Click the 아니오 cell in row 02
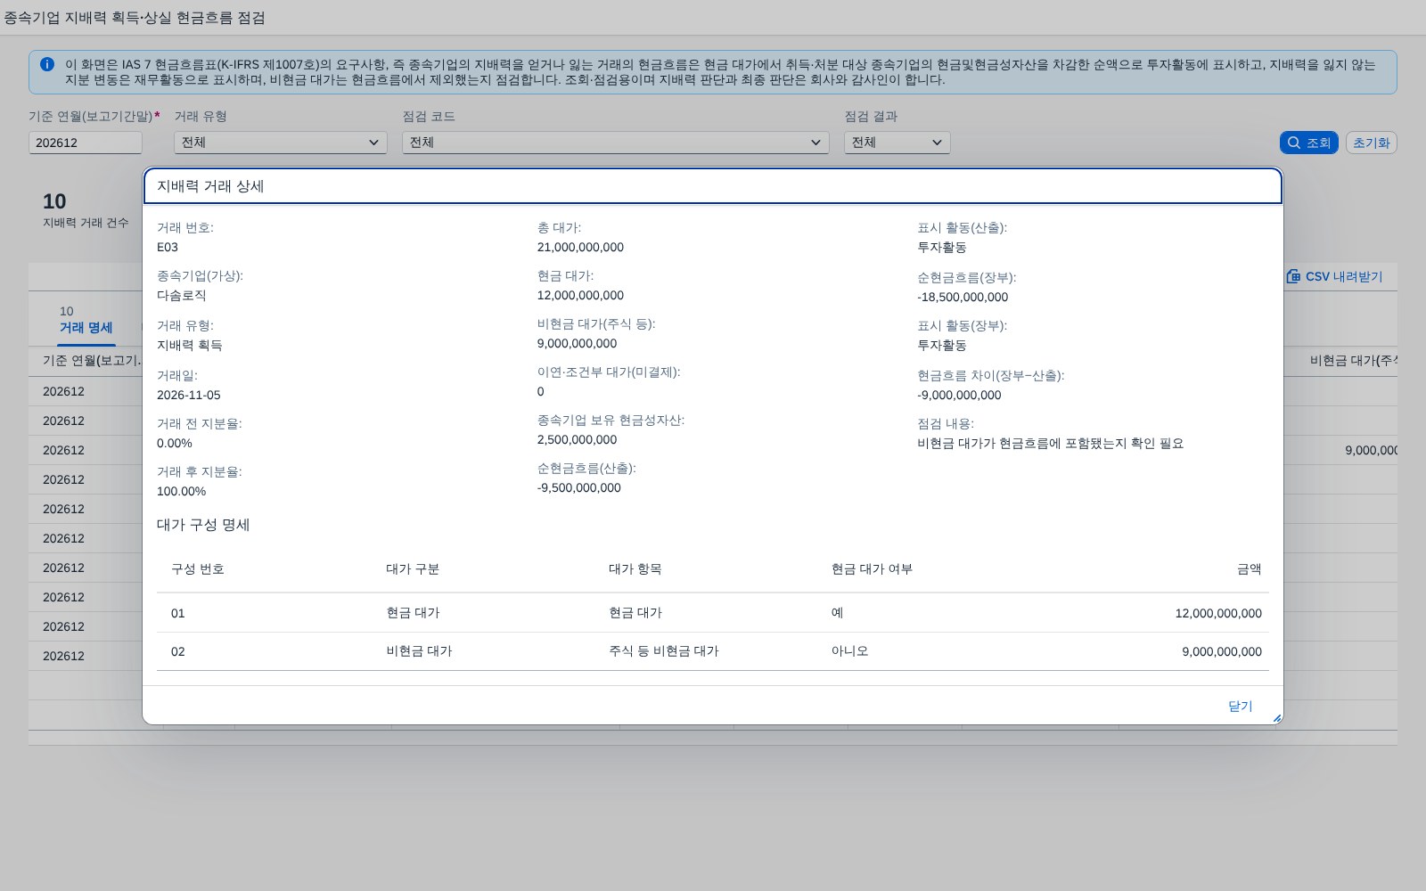 (x=850, y=651)
